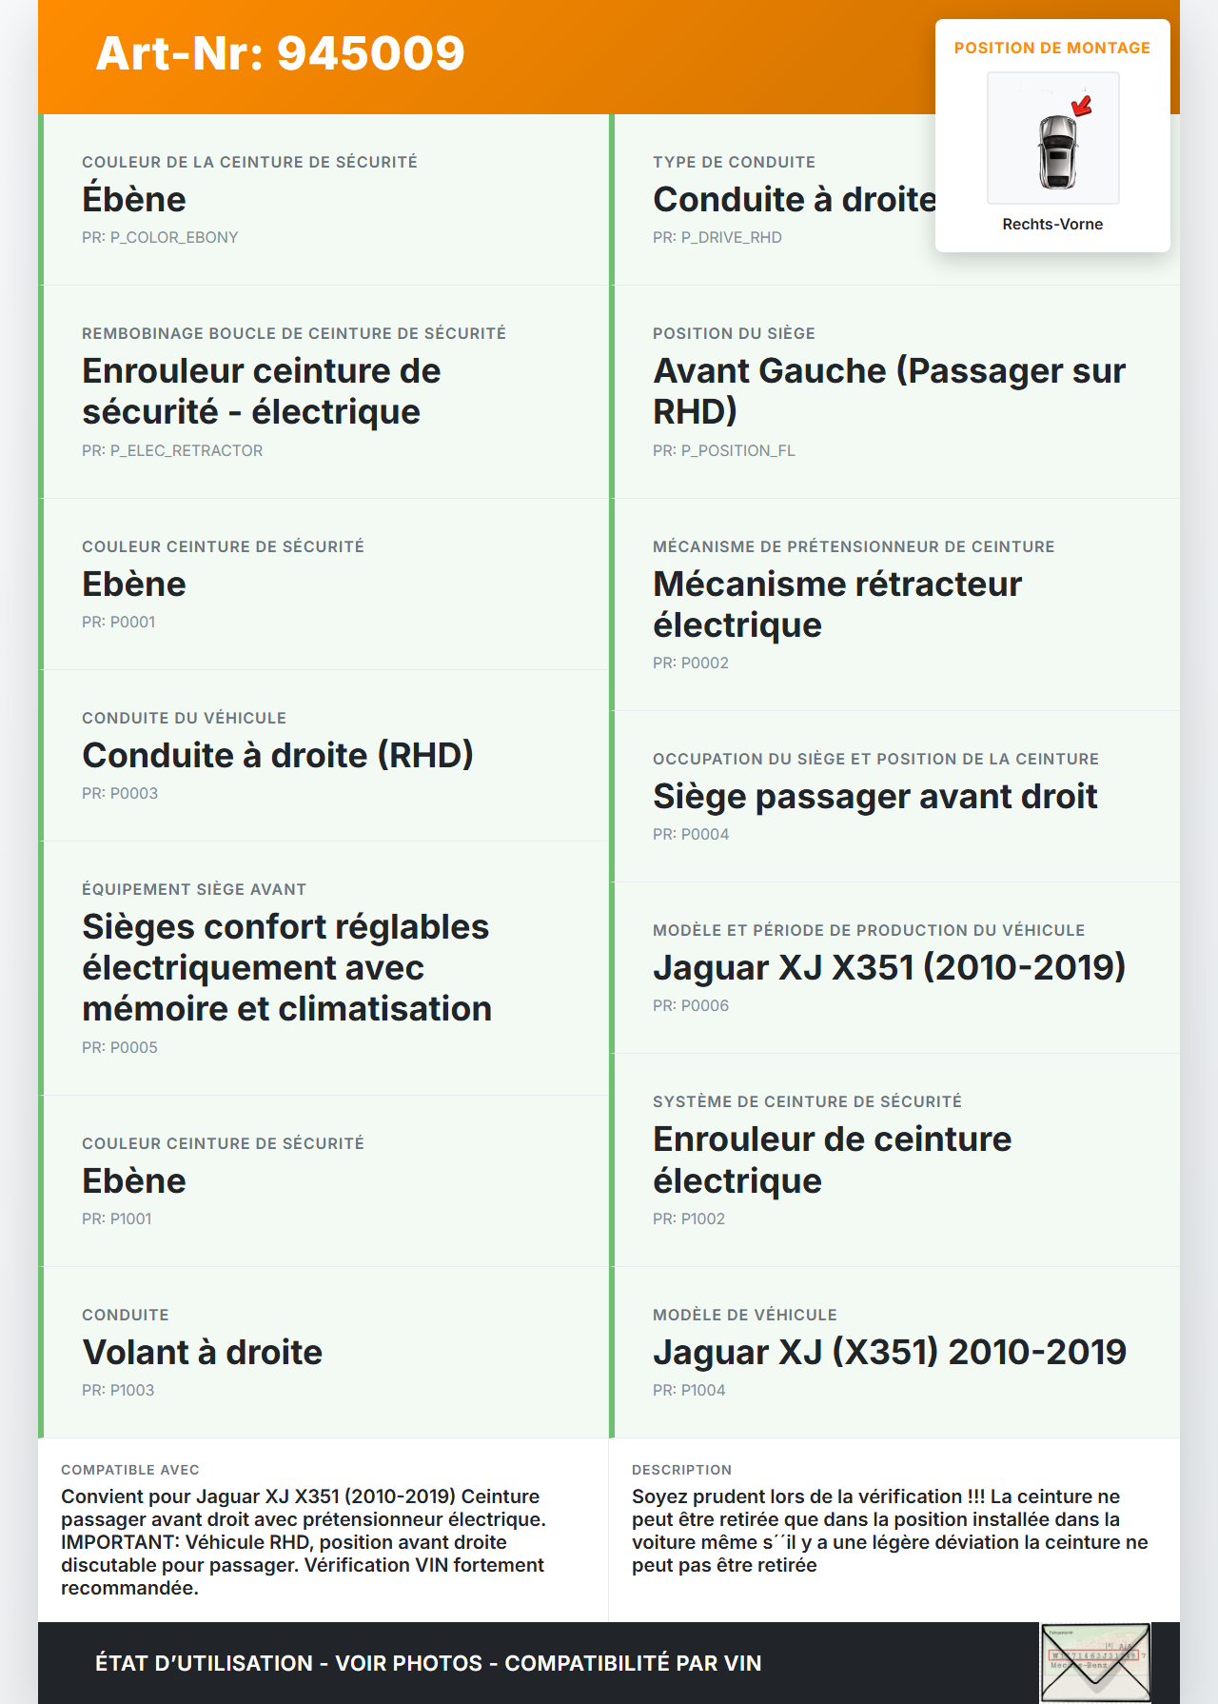The image size is (1218, 1704).
Task: Click "Mécanisme rétracteur électrique" value
Action: click(x=836, y=604)
